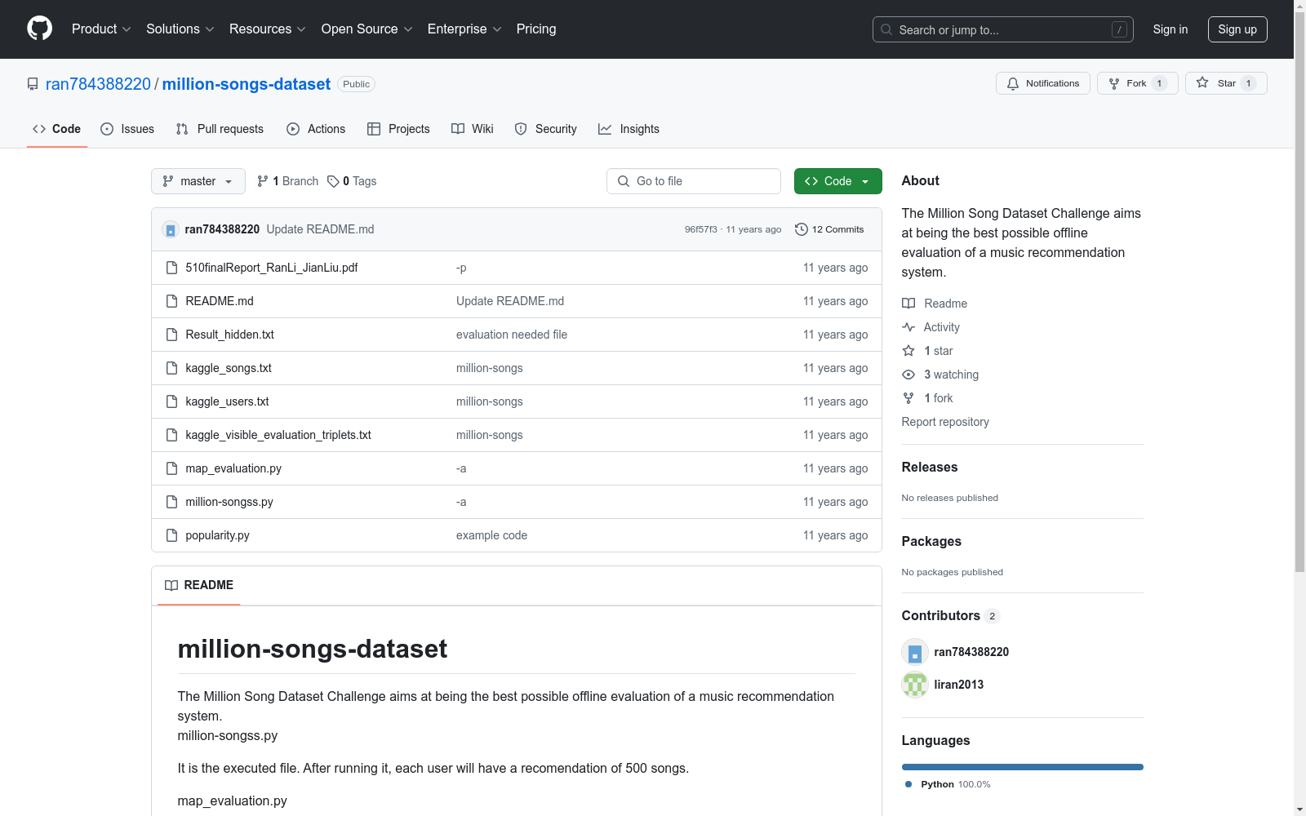Open the kaggle_songs.txt file

pyautogui.click(x=229, y=368)
